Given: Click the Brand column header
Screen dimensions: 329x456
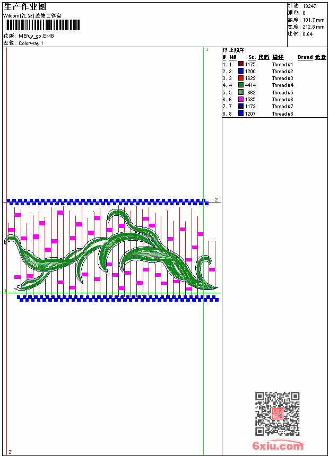Looking at the screenshot, I should (x=305, y=57).
